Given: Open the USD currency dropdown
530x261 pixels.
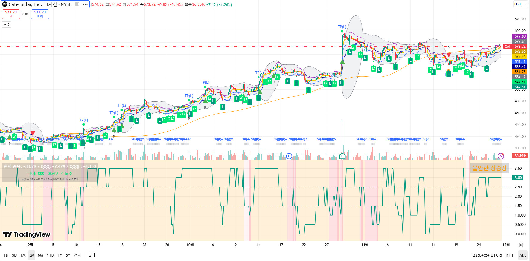Looking at the screenshot, I should pyautogui.click(x=520, y=4).
